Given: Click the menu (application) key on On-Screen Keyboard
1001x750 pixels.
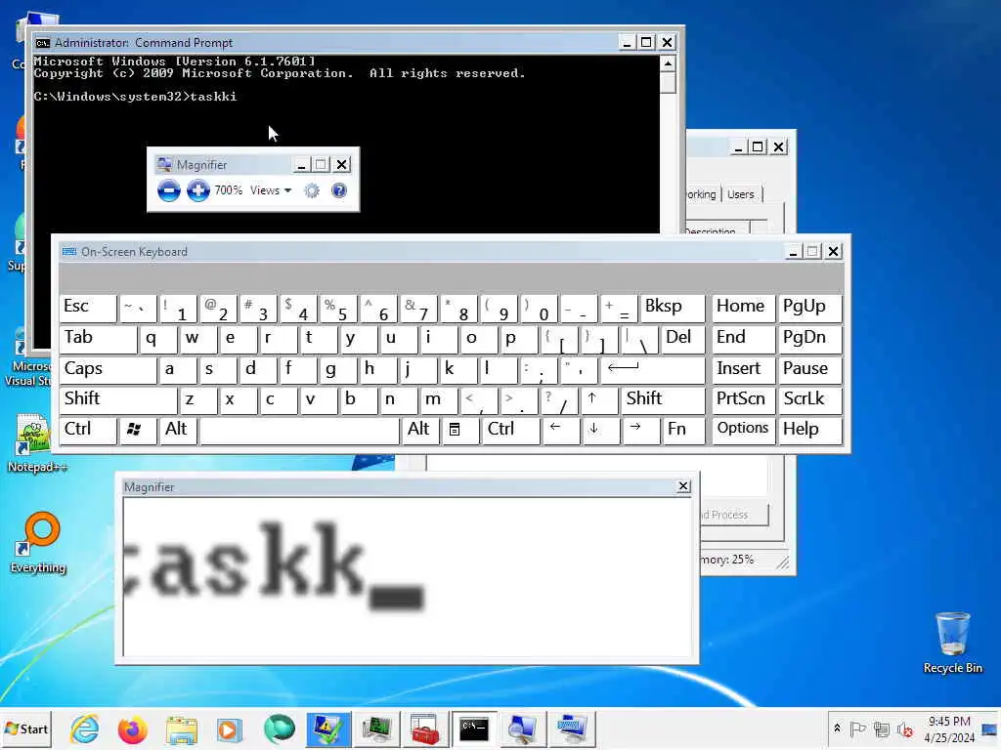Looking at the screenshot, I should click(459, 430).
